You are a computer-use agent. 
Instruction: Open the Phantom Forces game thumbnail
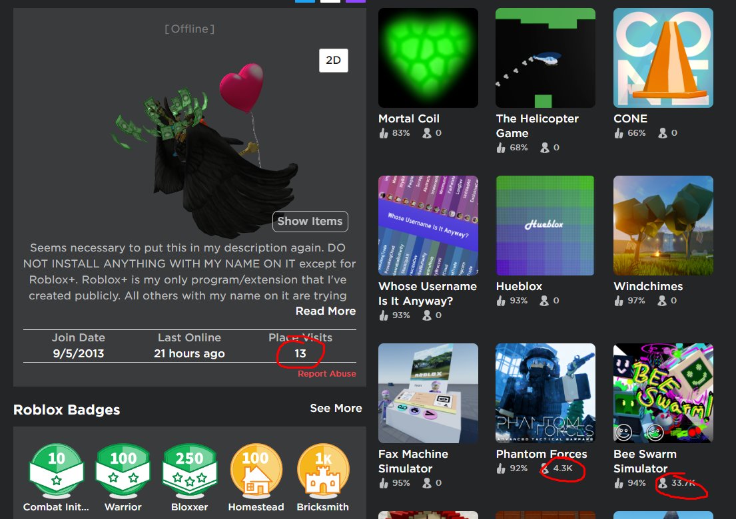coord(546,393)
